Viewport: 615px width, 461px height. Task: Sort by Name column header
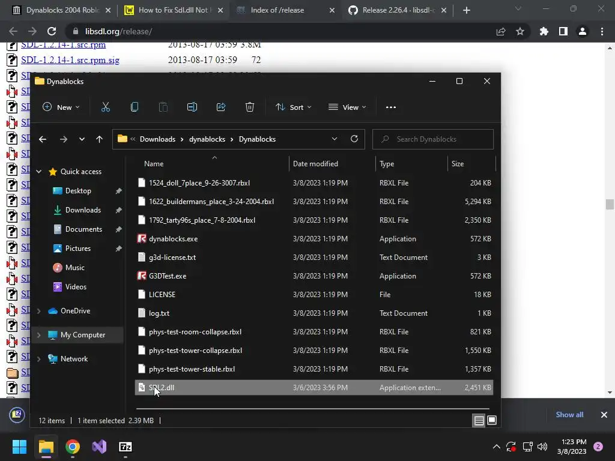tap(154, 164)
